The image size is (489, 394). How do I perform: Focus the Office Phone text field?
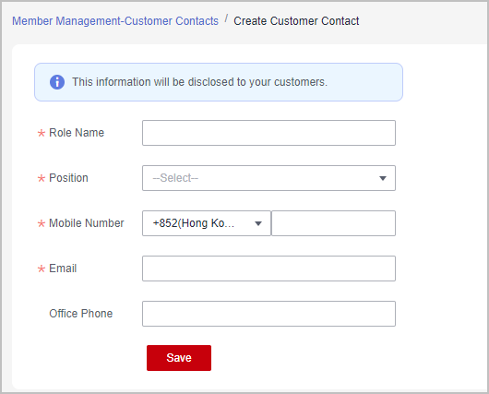268,314
